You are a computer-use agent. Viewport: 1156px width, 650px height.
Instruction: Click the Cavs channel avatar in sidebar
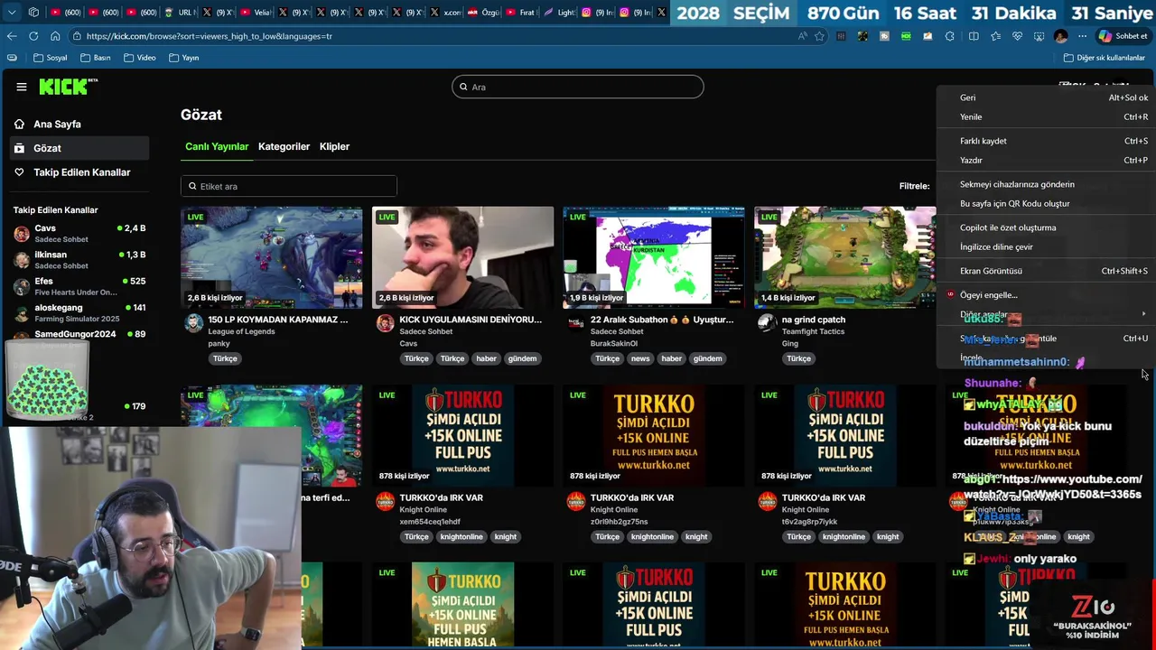[x=21, y=234]
